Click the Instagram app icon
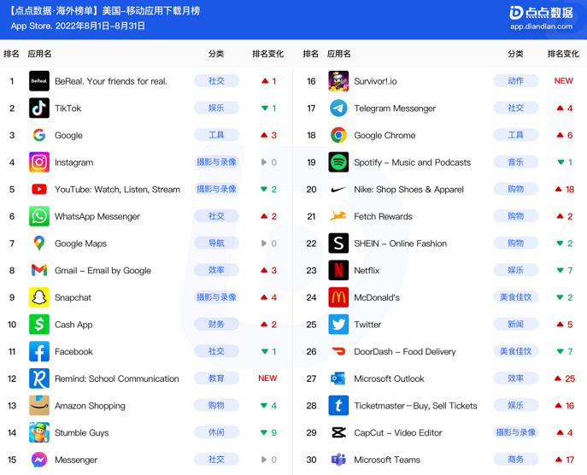The image size is (587, 475). click(x=39, y=162)
